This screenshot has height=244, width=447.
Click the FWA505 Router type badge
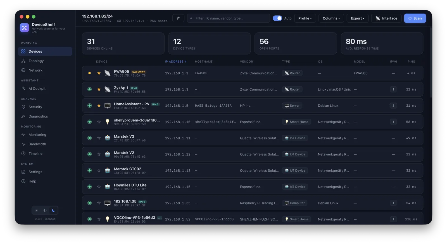(x=292, y=73)
